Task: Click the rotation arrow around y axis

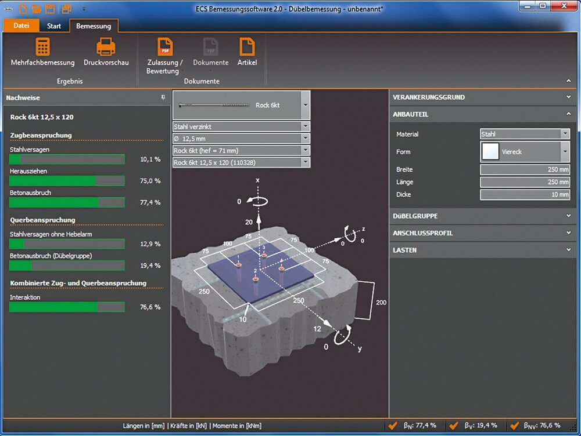Action: pyautogui.click(x=342, y=335)
